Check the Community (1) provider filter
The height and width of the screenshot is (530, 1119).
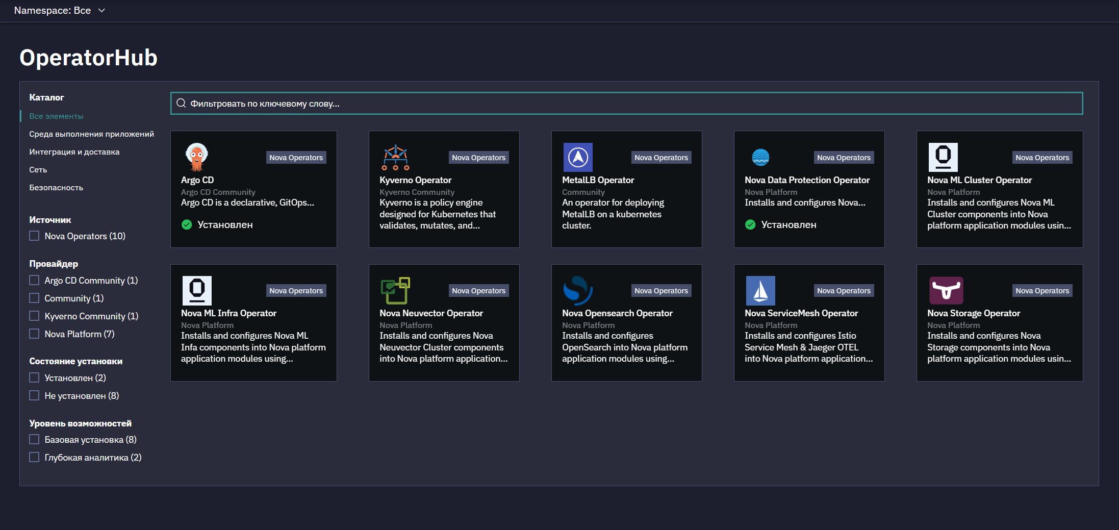34,298
